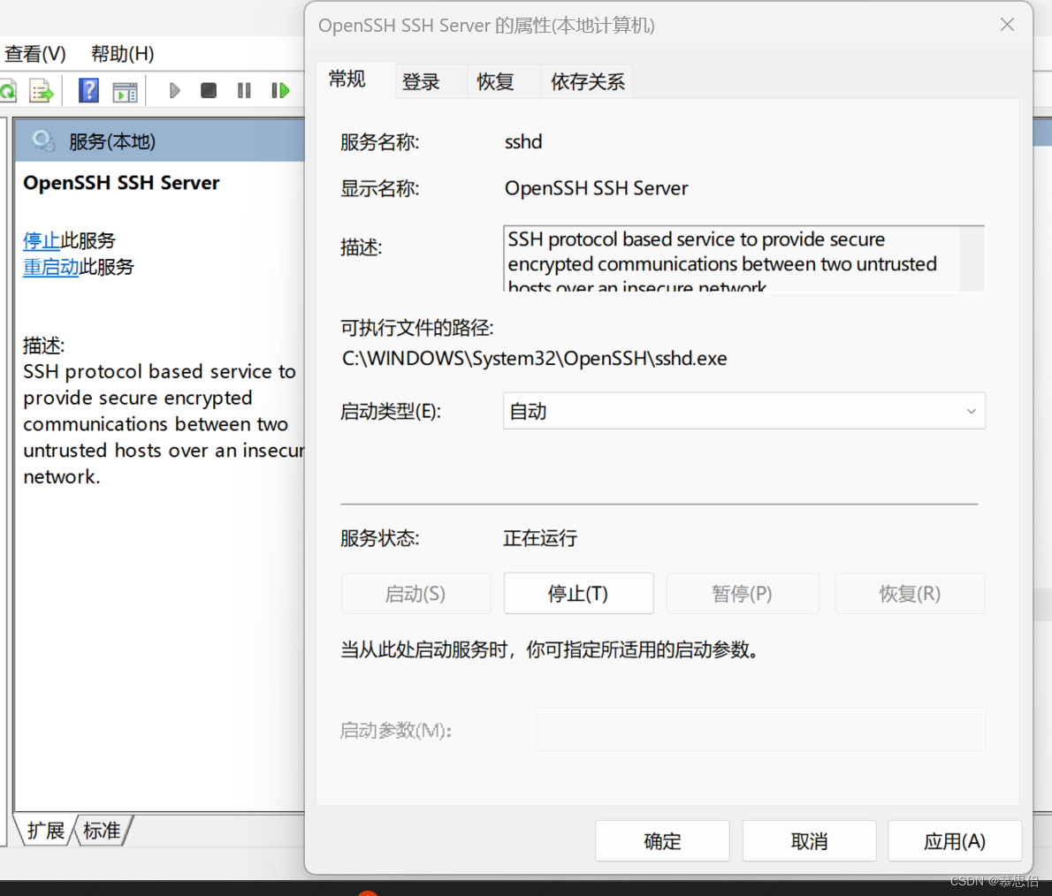1052x896 pixels.
Task: Open the blue Help question mark icon
Action: 88,90
